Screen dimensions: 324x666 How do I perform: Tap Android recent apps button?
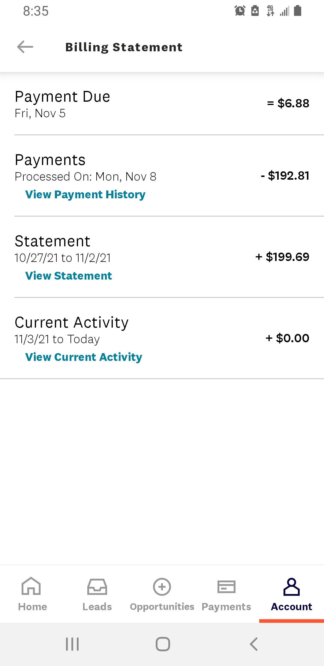tap(72, 644)
